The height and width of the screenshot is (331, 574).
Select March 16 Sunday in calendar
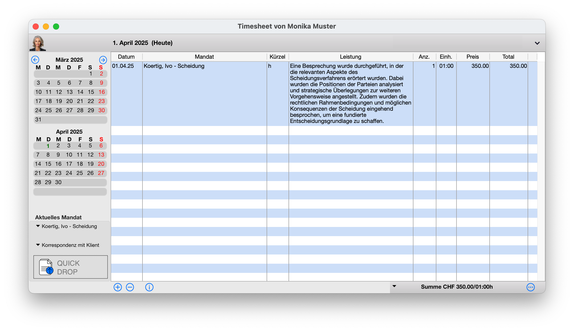[x=102, y=92]
